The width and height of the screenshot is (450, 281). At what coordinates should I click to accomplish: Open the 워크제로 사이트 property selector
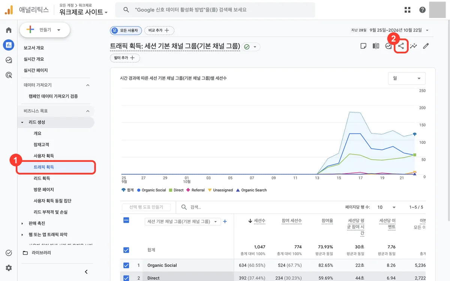coord(83,12)
